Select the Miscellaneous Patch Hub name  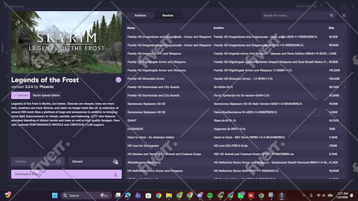[x=144, y=163]
